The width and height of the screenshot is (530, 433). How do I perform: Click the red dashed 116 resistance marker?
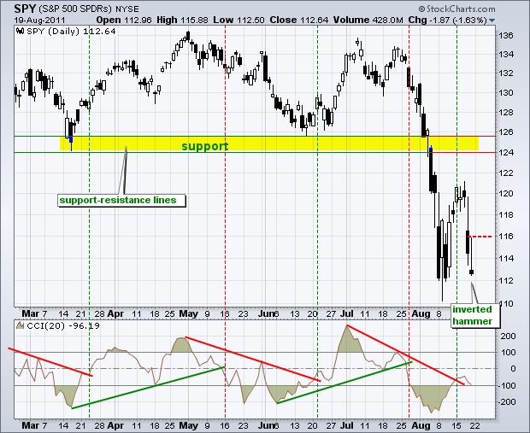click(480, 237)
